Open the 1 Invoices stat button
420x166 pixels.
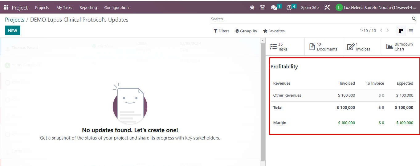pos(362,47)
